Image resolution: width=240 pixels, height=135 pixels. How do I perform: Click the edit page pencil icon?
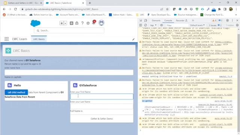point(133,39)
